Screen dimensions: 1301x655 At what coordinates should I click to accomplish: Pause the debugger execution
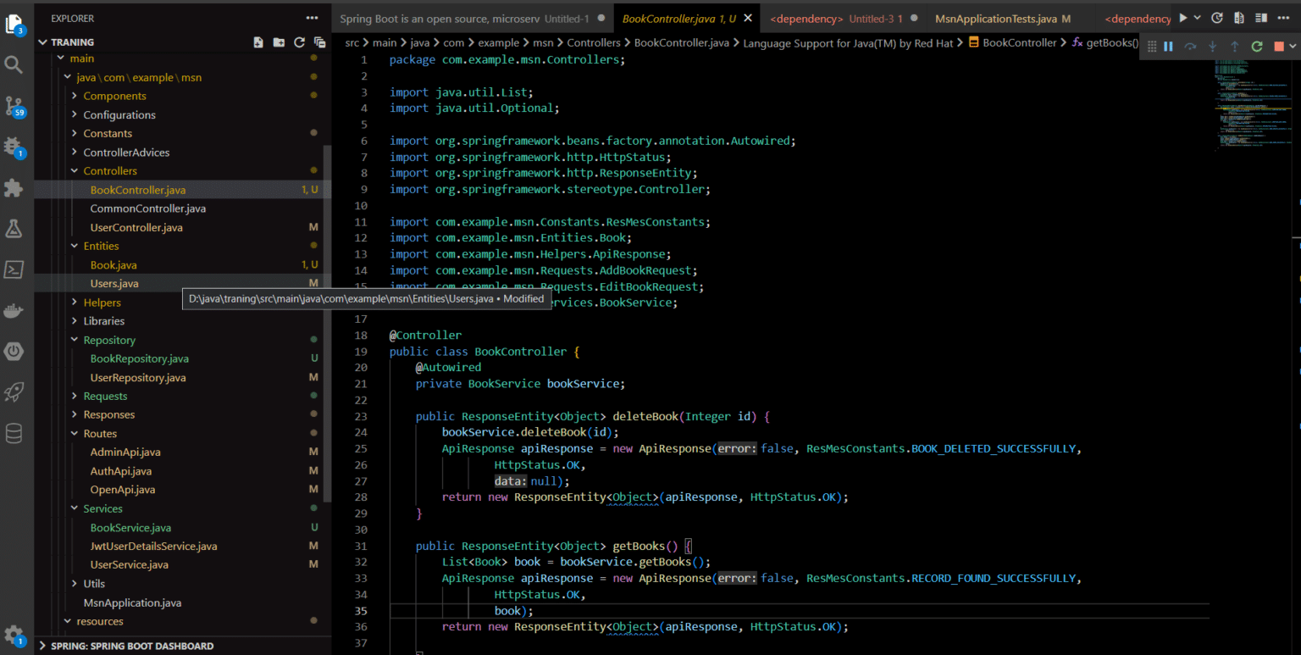point(1168,47)
